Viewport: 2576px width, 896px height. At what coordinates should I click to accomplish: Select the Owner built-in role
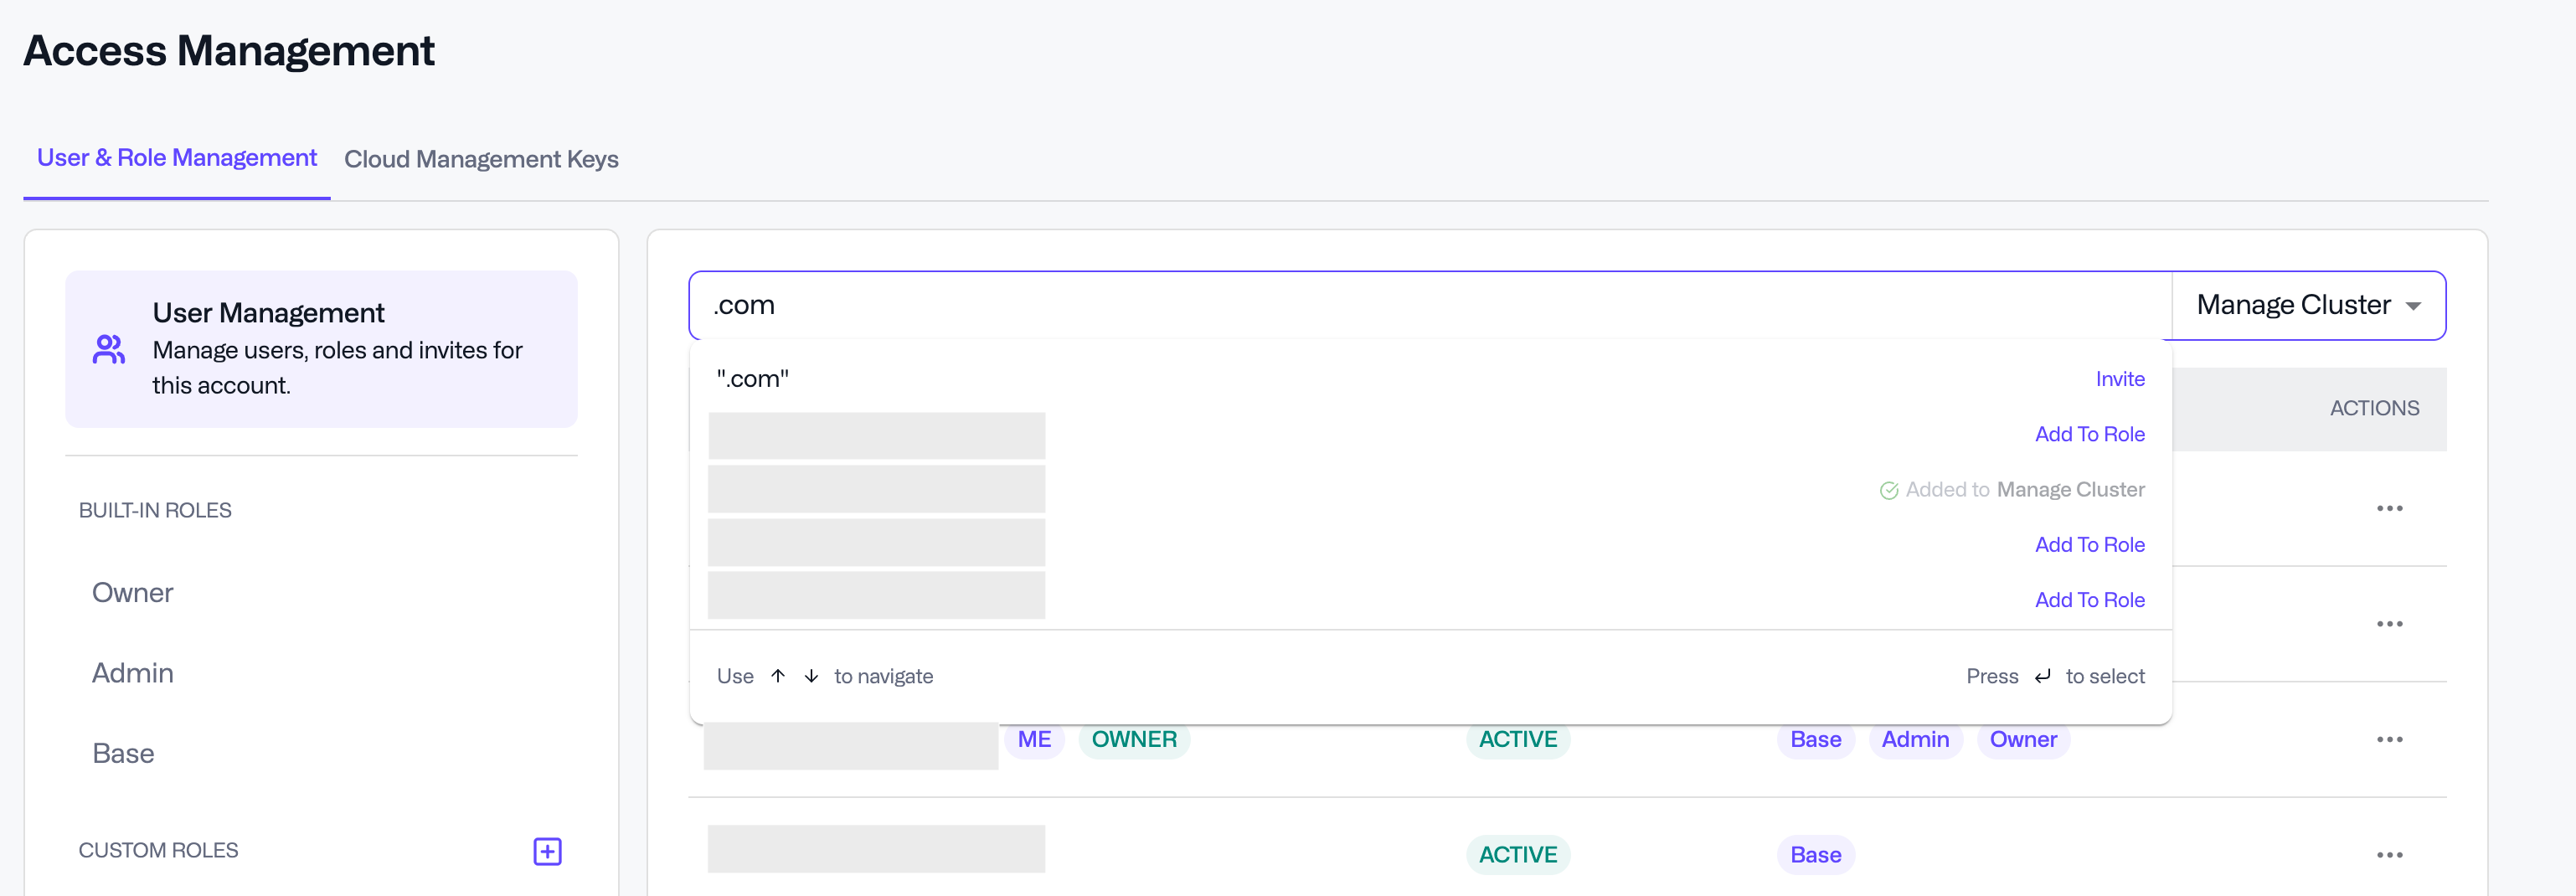133,593
